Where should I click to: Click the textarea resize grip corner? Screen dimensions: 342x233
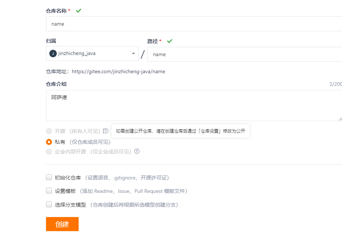[x=340, y=119]
